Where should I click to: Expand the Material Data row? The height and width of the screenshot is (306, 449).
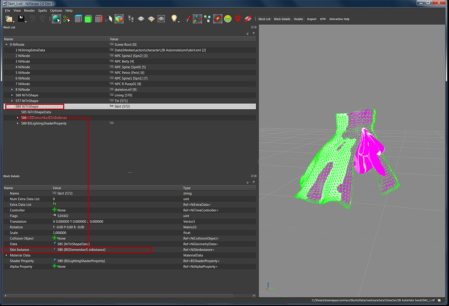[x=6, y=255]
